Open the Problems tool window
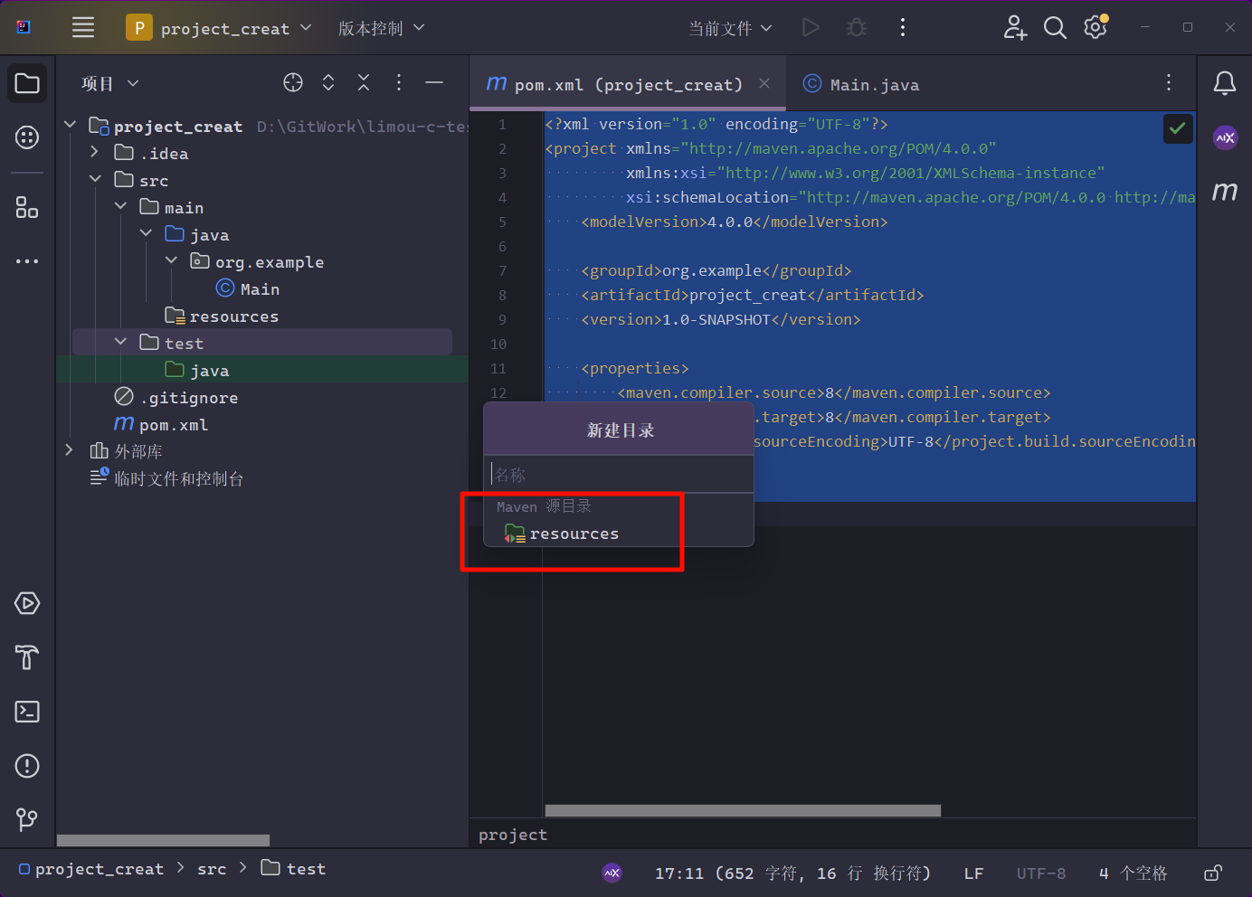This screenshot has width=1252, height=897. tap(27, 766)
